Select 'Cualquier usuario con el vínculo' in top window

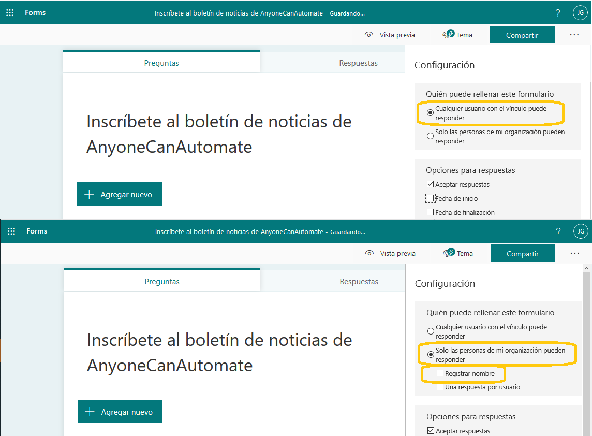[430, 112]
